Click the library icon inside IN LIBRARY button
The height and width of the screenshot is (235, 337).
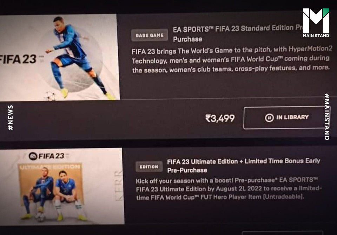pyautogui.click(x=269, y=118)
